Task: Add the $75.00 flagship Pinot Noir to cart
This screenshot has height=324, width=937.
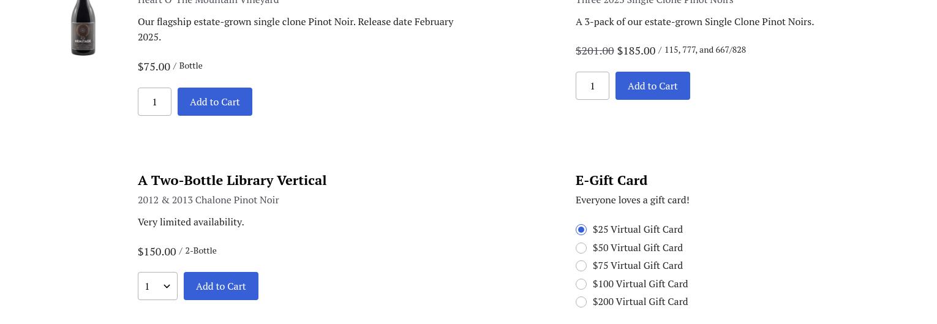Action: click(x=214, y=102)
